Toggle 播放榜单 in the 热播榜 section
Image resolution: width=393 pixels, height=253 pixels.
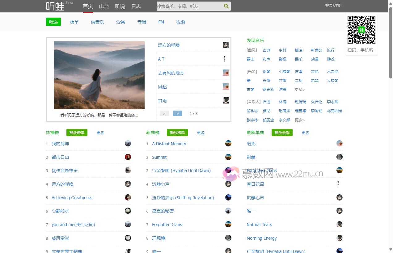pyautogui.click(x=77, y=133)
